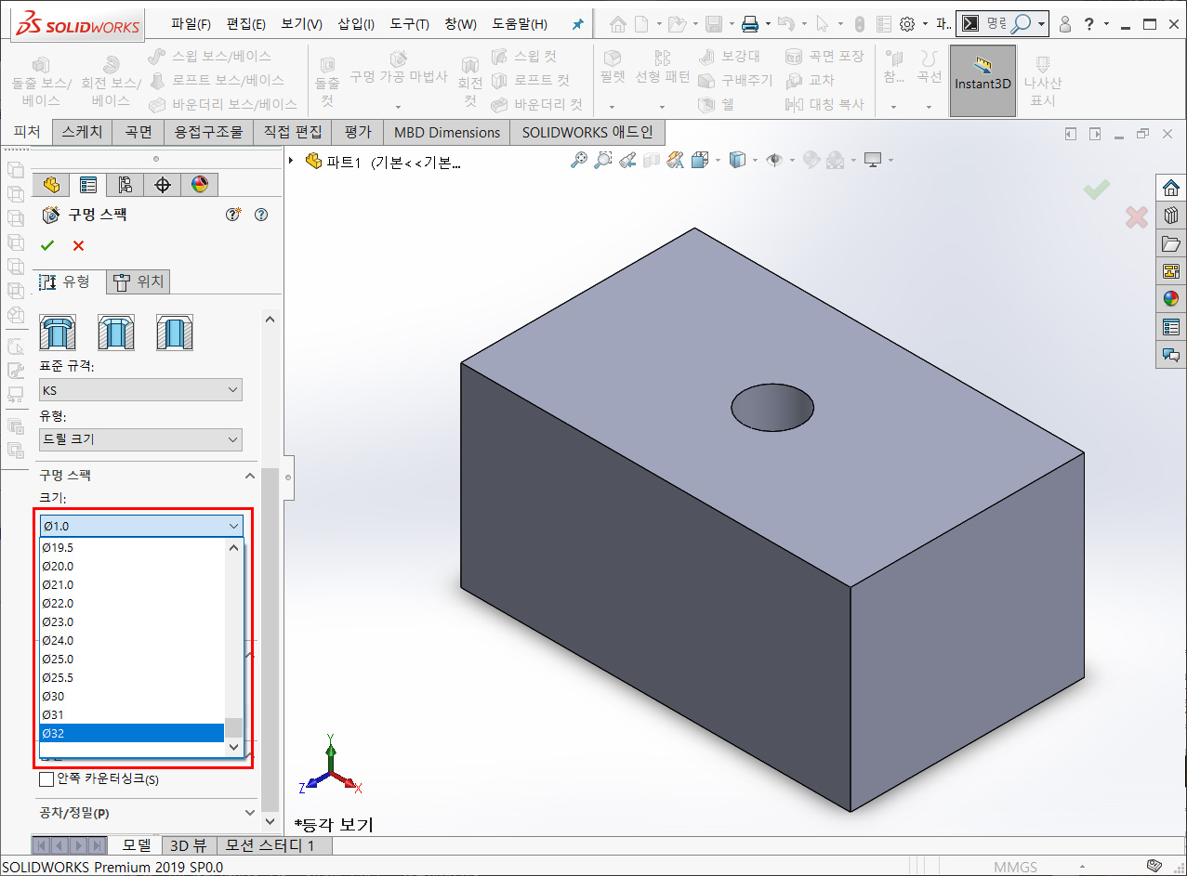
Task: Select the countersink hole type icon
Action: point(116,333)
